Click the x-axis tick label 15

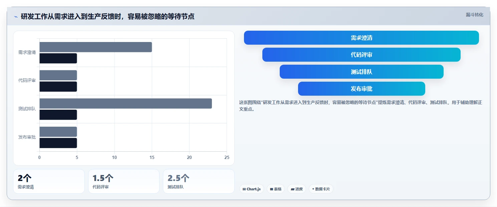pos(152,158)
